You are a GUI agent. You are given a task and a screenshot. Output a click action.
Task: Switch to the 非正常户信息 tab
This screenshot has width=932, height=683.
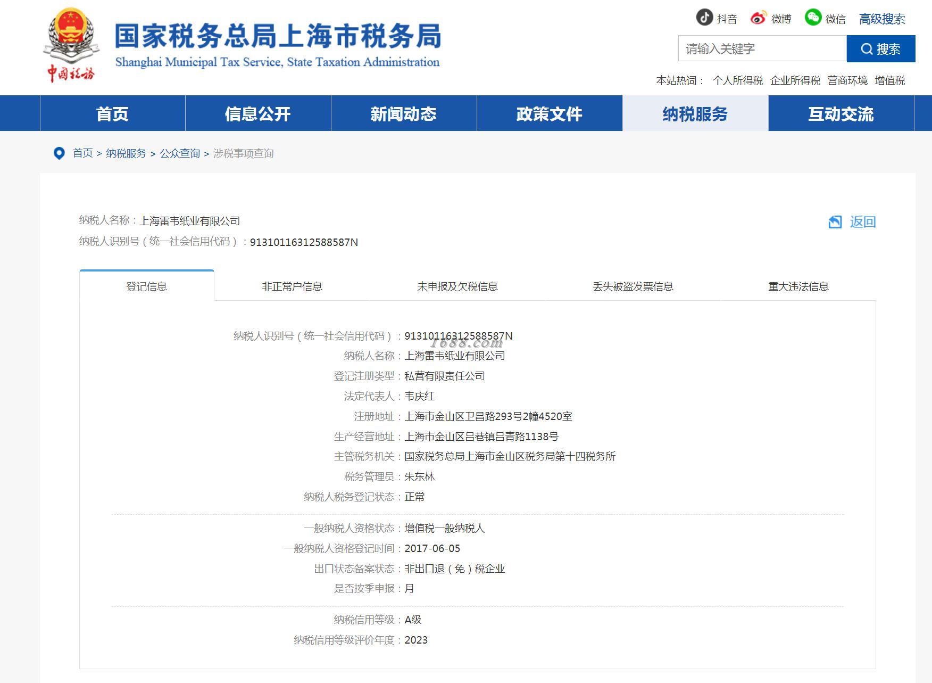pyautogui.click(x=292, y=286)
